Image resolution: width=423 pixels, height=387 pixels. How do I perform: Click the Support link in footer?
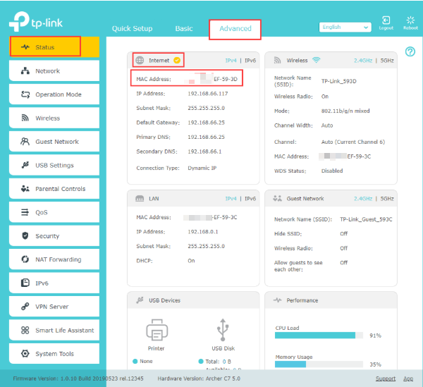[x=386, y=379]
